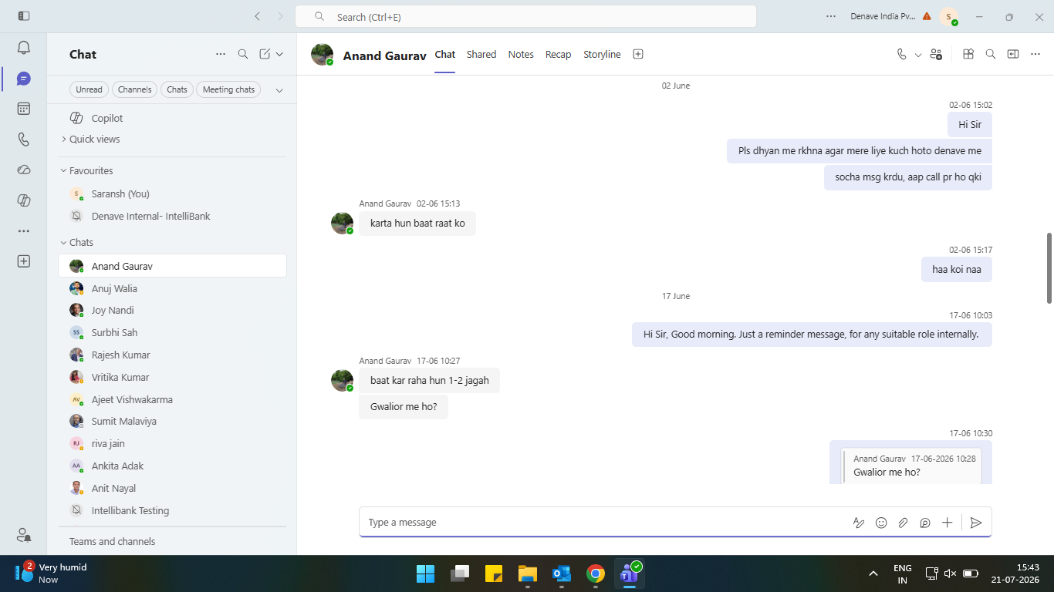Focus the Type a message box
The height and width of the screenshot is (592, 1054).
(x=606, y=523)
